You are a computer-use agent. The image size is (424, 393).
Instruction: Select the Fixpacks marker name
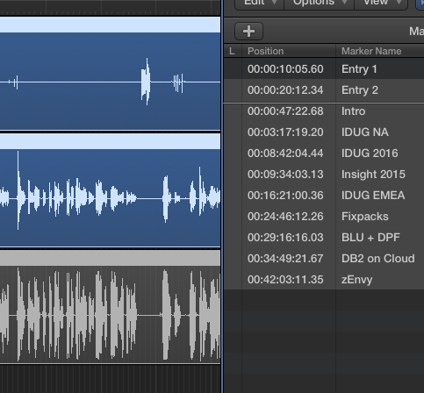(365, 217)
